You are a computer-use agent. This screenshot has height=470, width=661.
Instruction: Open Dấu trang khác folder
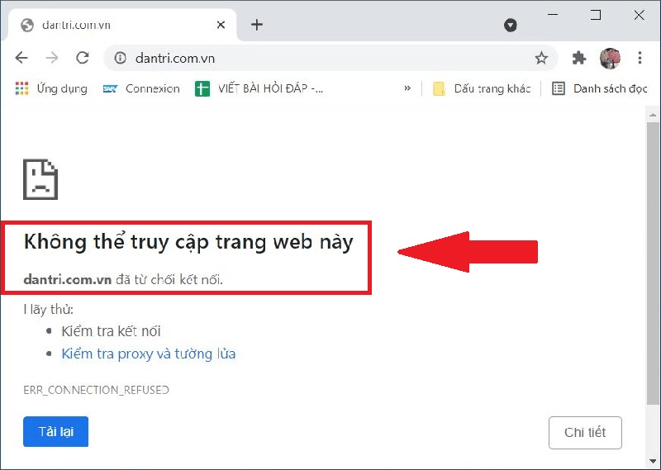[x=482, y=88]
